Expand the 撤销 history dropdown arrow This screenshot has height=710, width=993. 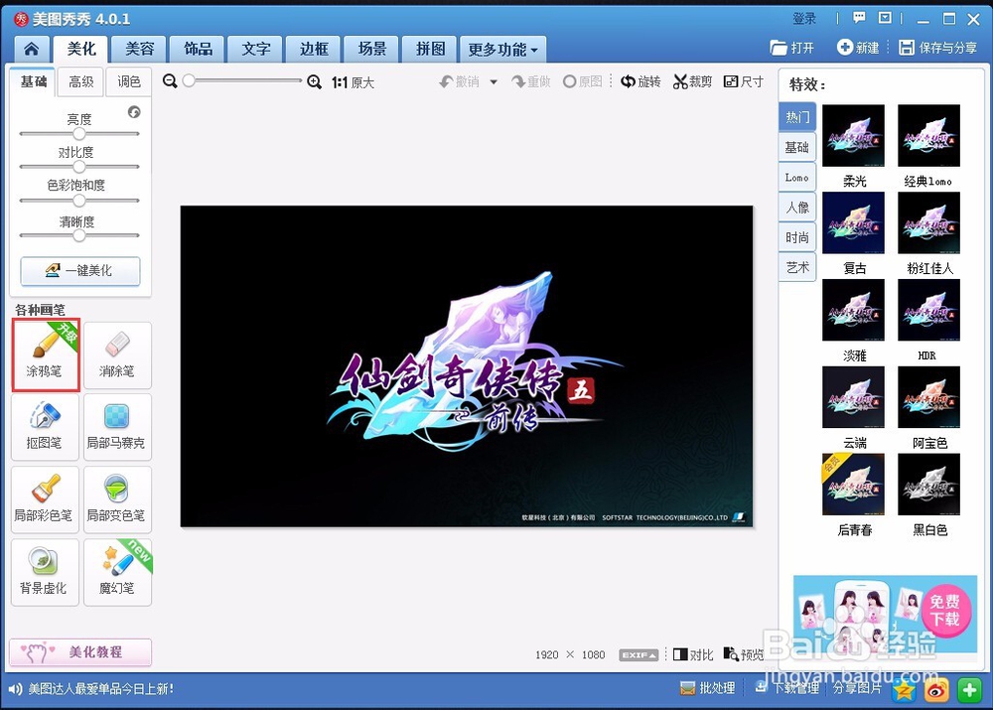click(494, 81)
